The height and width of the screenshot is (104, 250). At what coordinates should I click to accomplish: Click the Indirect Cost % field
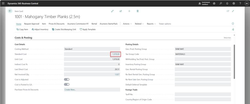[92, 64]
